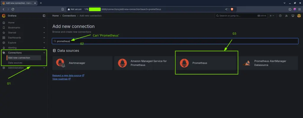Open Alerting in the sidebar
303x118 pixels.
tap(12, 48)
